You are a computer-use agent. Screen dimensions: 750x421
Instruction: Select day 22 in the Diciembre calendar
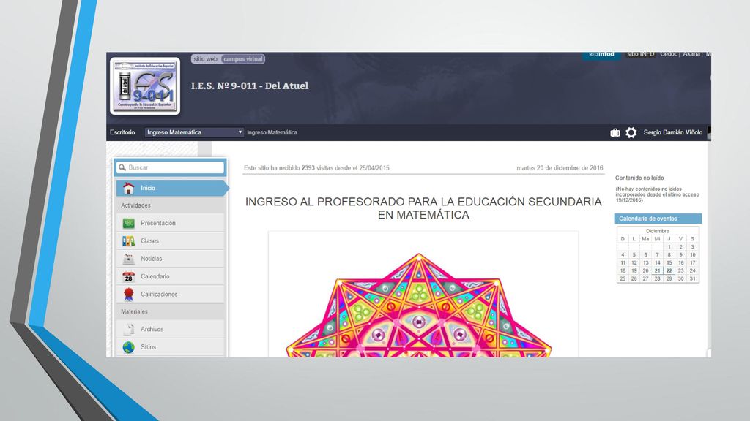click(669, 270)
